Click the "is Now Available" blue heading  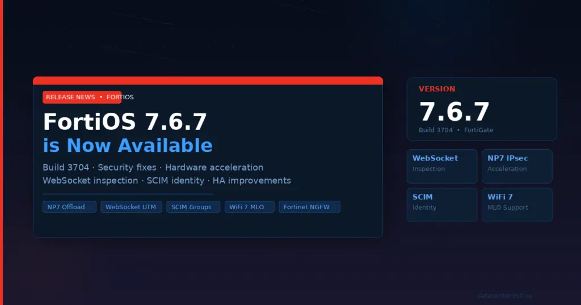[x=128, y=146]
